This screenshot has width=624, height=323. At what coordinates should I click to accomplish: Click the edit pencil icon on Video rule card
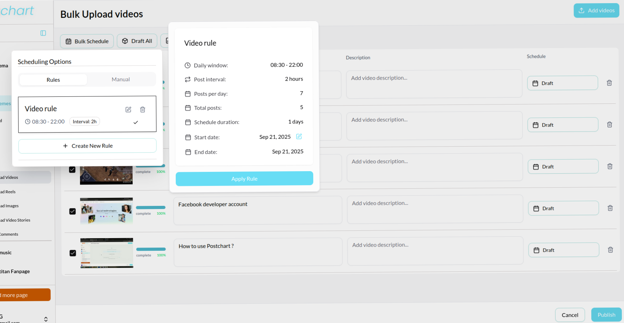(128, 110)
